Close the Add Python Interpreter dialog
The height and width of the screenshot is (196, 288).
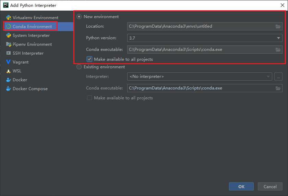tap(283, 5)
